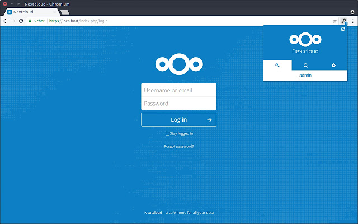This screenshot has width=358, height=224.
Task: Open the Forgot password? link
Action: (179, 146)
